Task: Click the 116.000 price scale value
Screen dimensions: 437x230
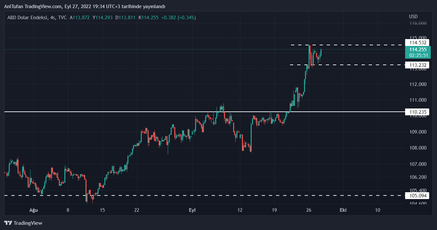Action: [x=417, y=23]
